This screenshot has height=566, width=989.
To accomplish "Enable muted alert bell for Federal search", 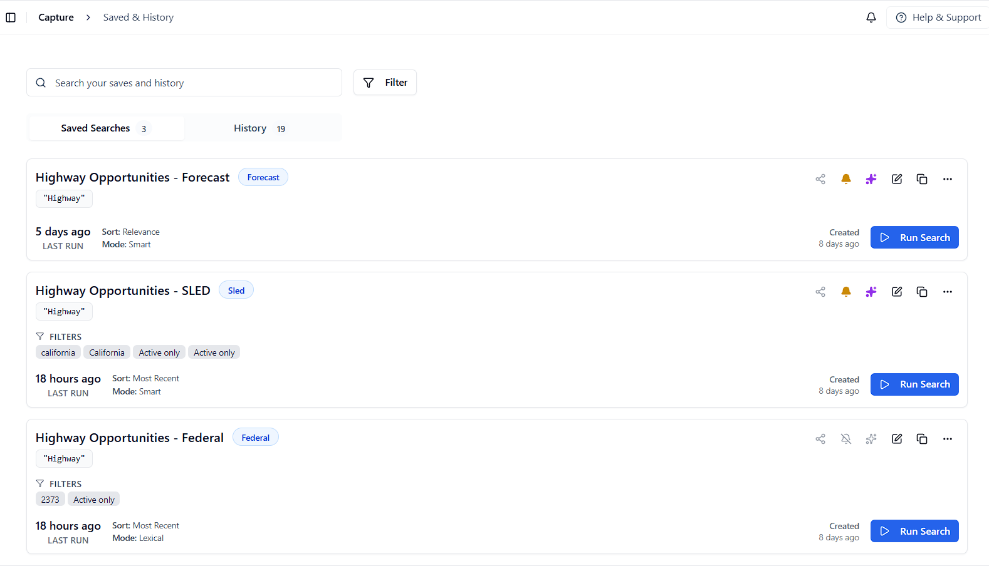I will click(x=846, y=439).
